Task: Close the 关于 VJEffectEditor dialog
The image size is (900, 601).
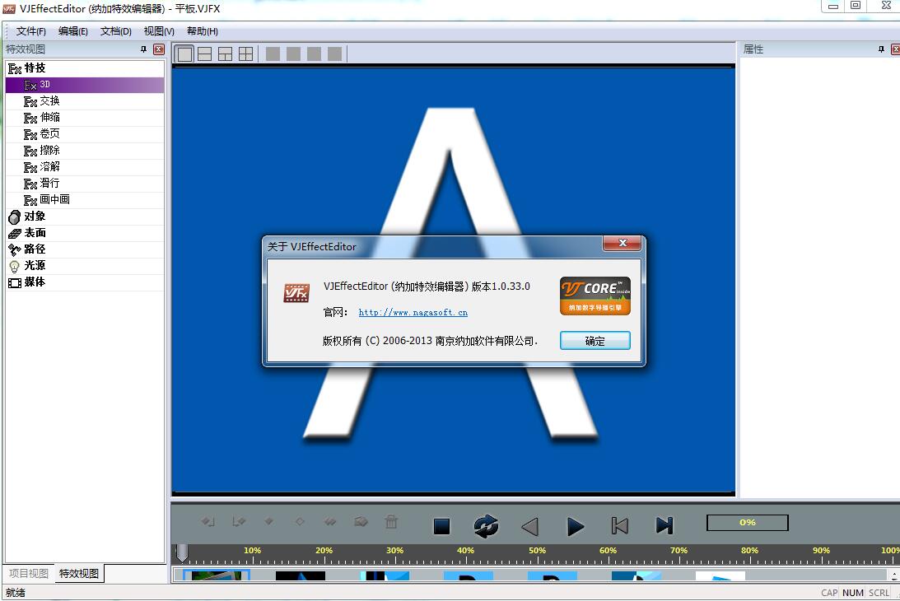Action: click(623, 244)
